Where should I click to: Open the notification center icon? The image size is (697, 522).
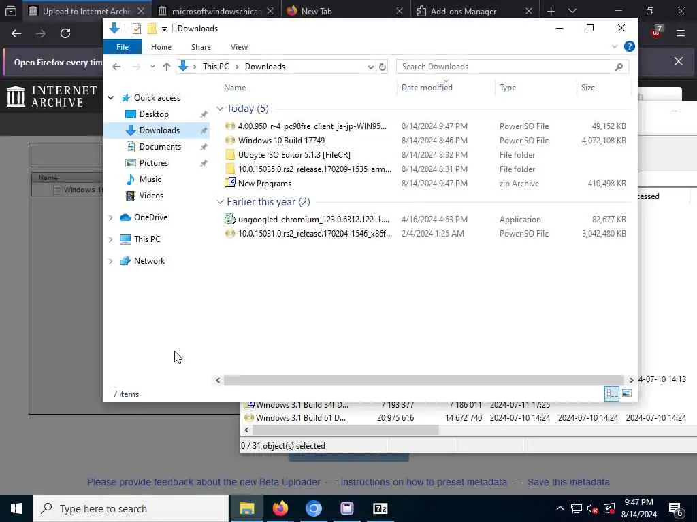pos(676,509)
